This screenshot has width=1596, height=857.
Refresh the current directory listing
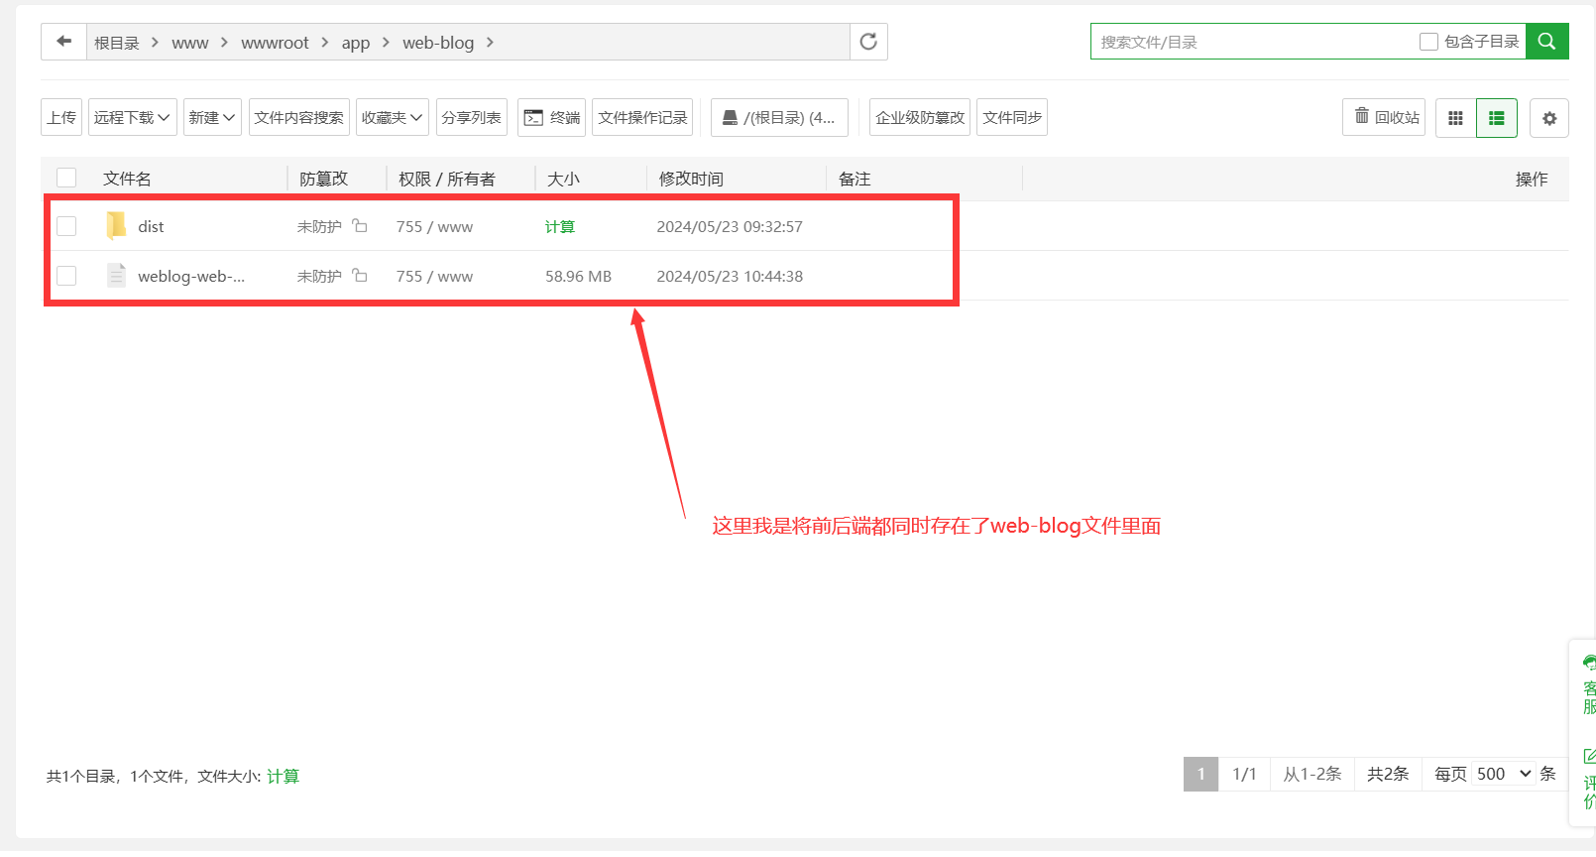coord(868,42)
